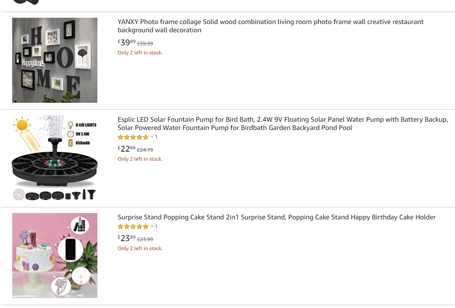Click the solar fountain pump product image
Image resolution: width=455 pixels, height=308 pixels.
point(55,158)
